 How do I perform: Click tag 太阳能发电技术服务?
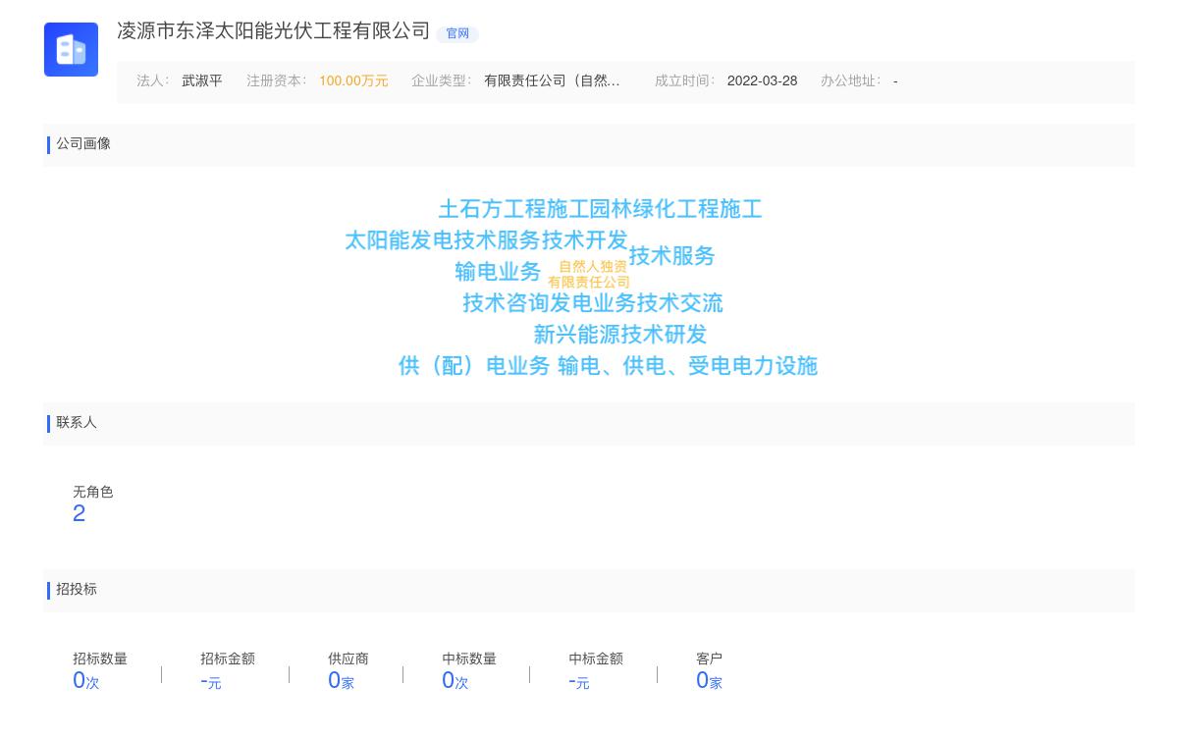443,240
